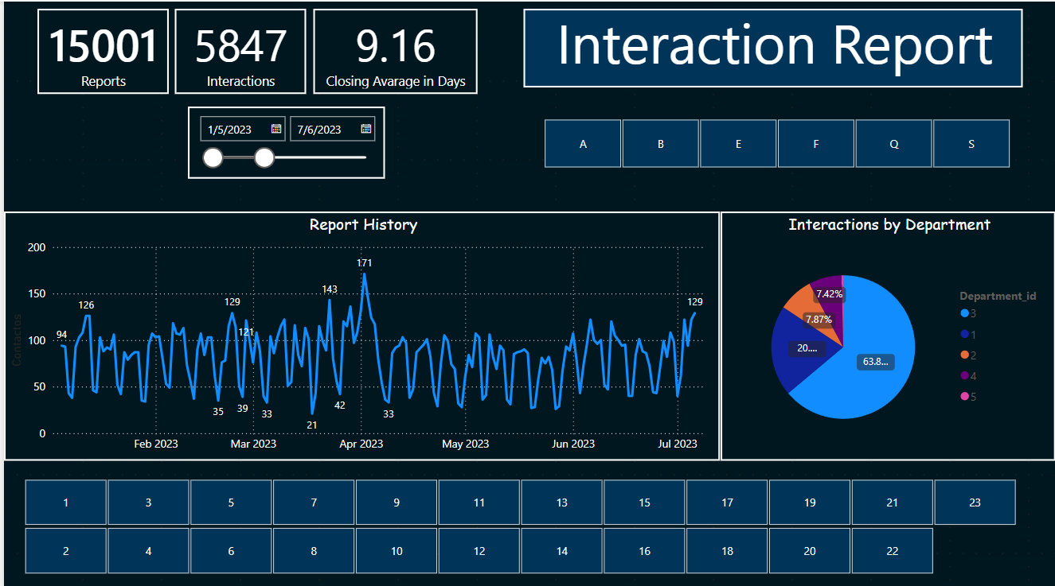The height and width of the screenshot is (586, 1055).
Task: Select Department_id 4 legend marker
Action: (965, 376)
